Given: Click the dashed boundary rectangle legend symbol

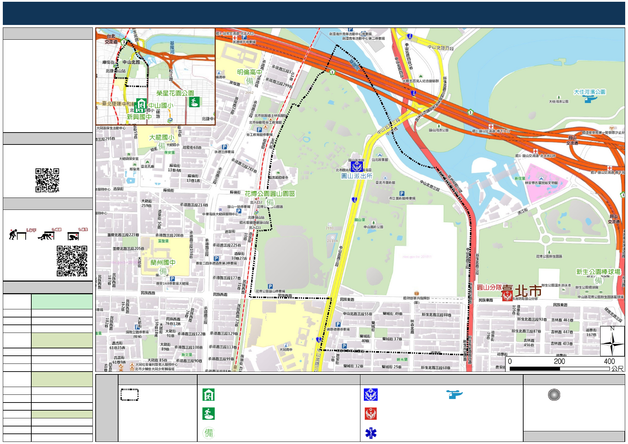Looking at the screenshot, I should coord(129,395).
